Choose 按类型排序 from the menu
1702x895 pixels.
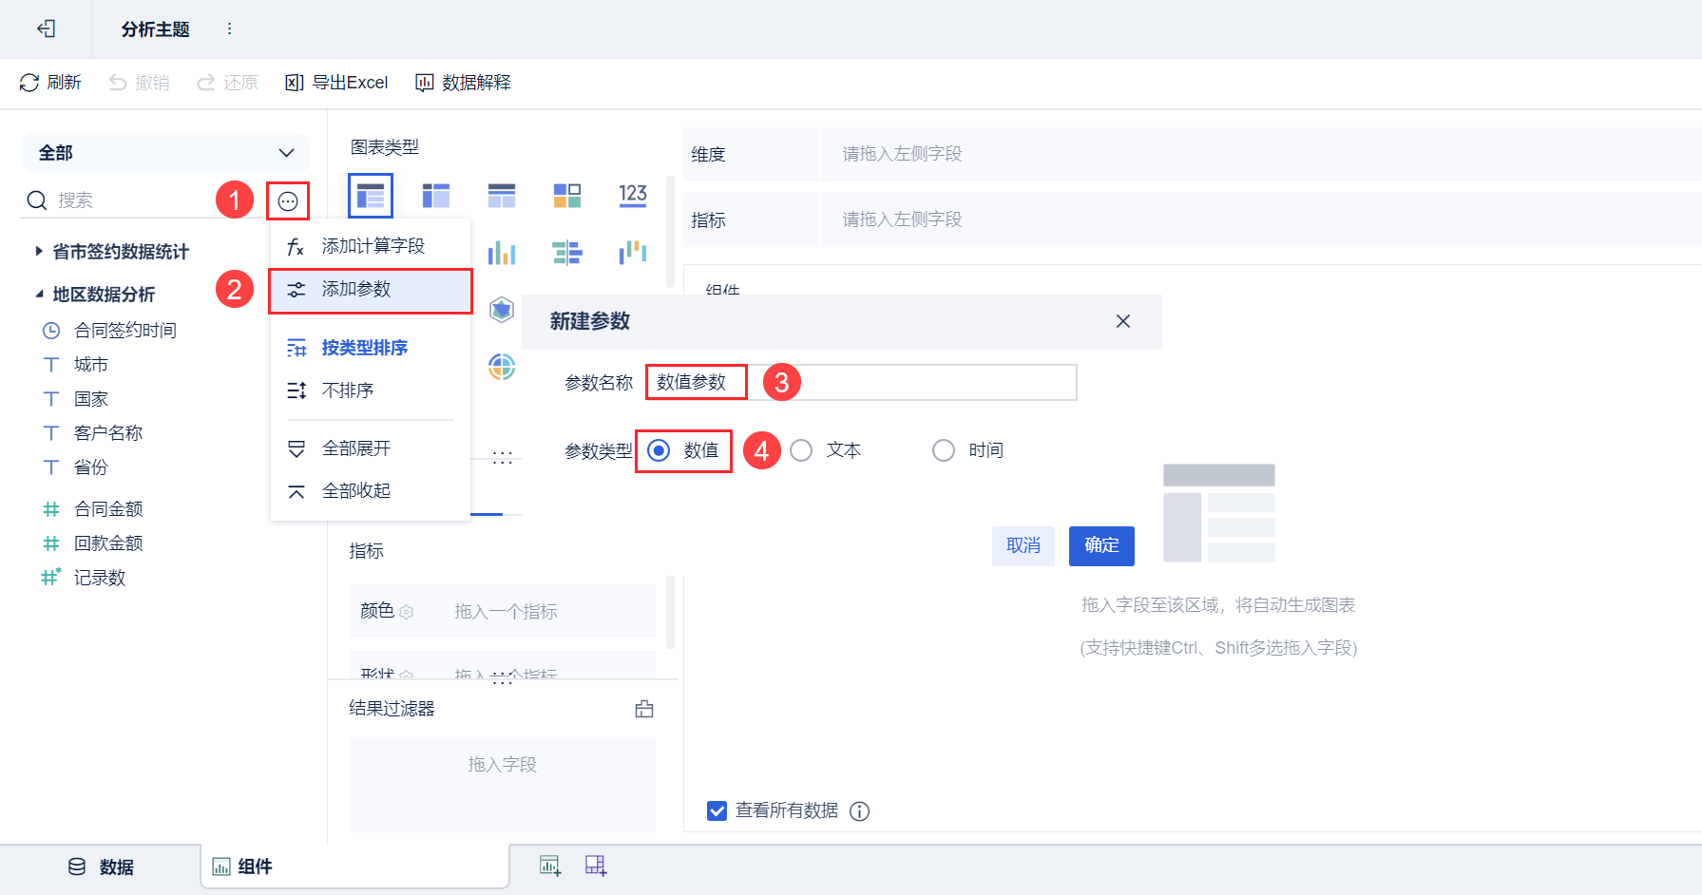(x=371, y=348)
